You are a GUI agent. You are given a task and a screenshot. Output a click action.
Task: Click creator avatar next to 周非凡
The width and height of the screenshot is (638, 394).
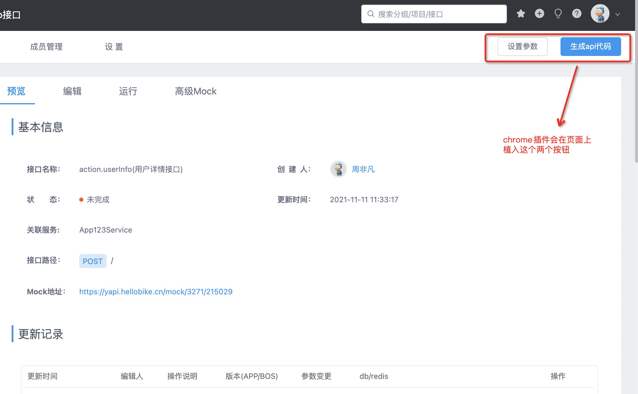338,169
